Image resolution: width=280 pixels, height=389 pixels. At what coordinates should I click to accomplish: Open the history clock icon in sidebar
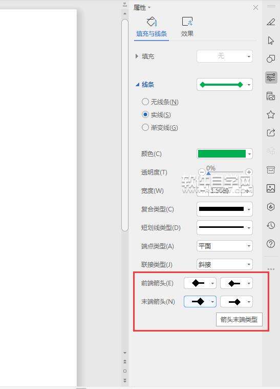pyautogui.click(x=271, y=225)
